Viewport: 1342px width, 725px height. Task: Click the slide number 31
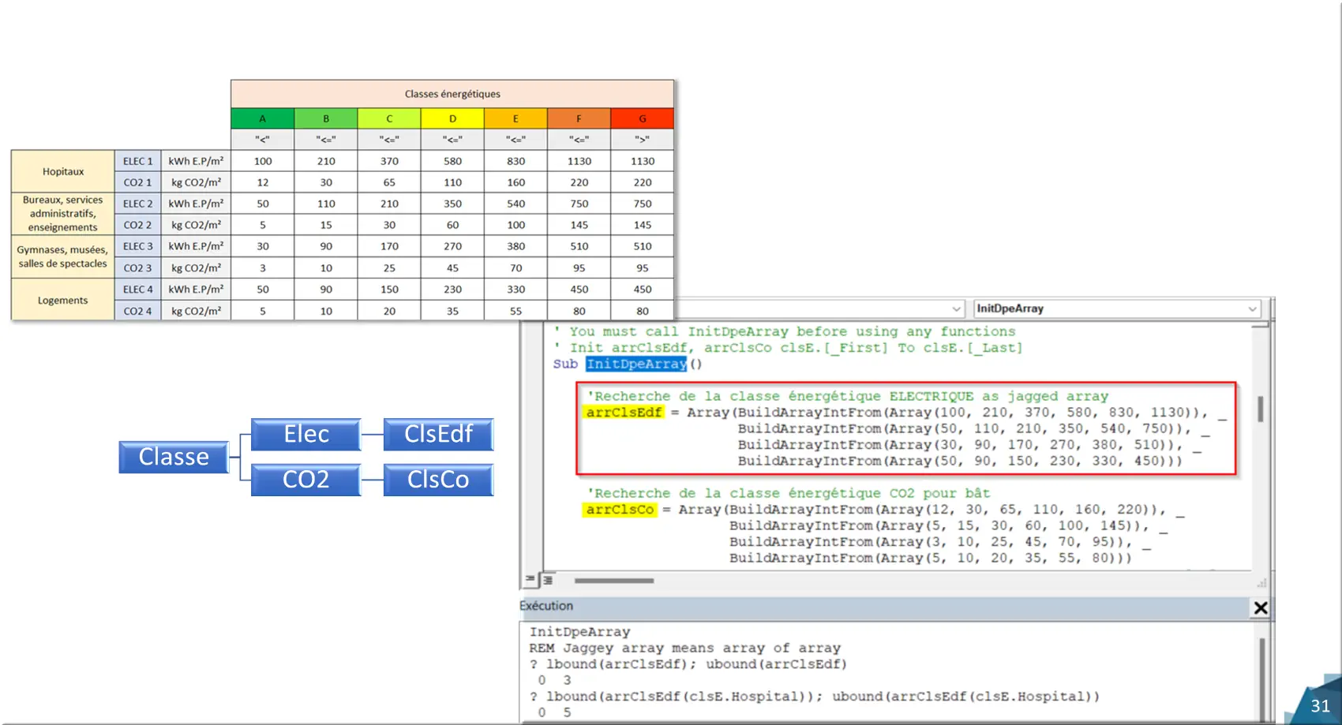pos(1320,706)
